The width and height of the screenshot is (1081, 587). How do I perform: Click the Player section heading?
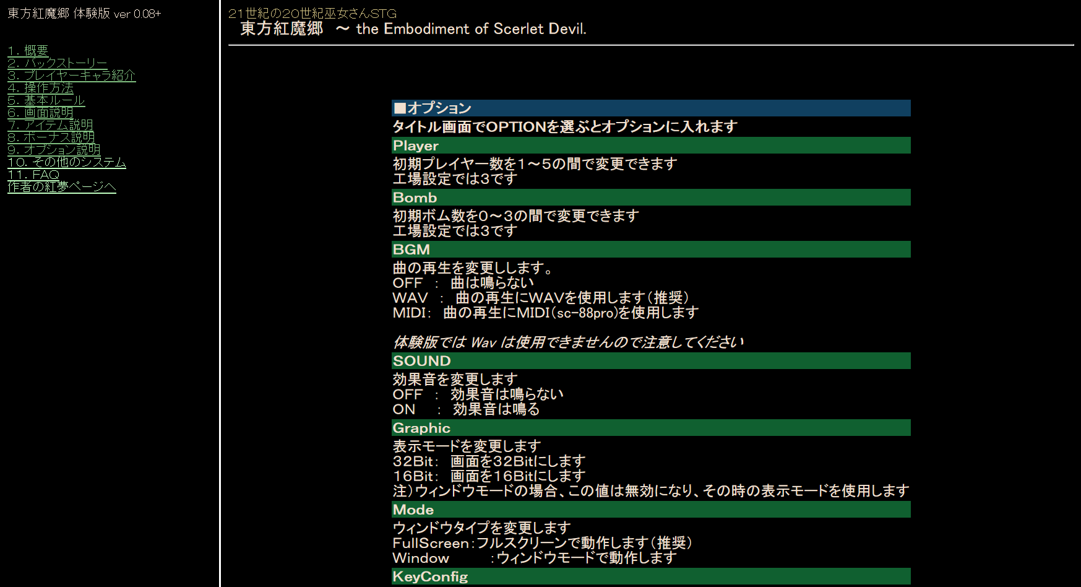point(651,146)
